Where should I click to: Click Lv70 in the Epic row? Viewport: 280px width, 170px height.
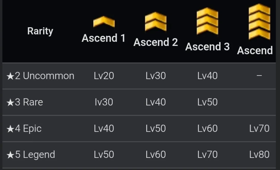(259, 128)
